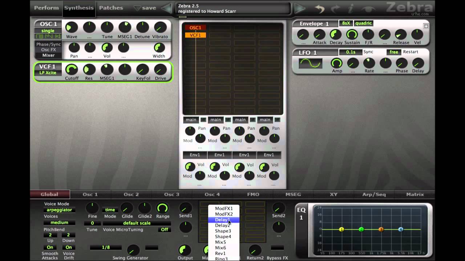Switch to the Perform tab
This screenshot has height=261, width=465.
[46, 8]
